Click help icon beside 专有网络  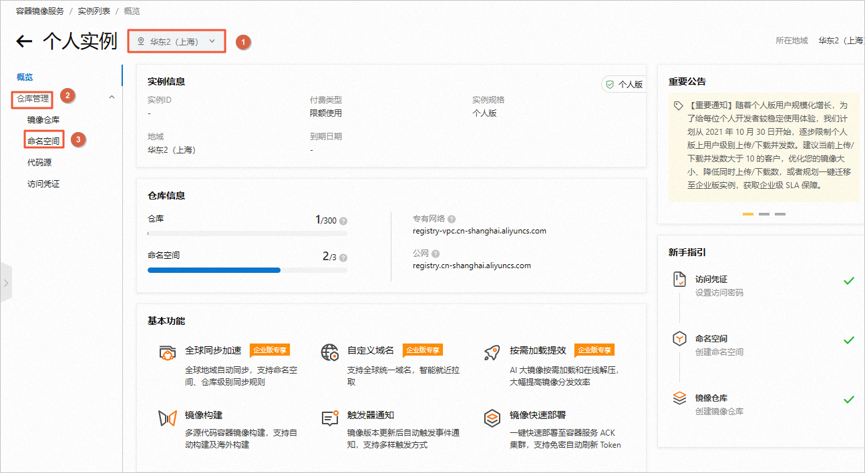452,219
